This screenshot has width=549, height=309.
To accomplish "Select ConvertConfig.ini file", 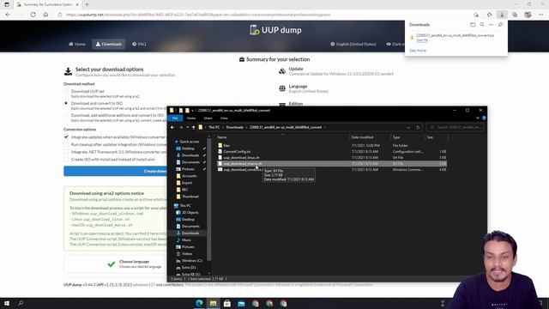I will tap(237, 152).
